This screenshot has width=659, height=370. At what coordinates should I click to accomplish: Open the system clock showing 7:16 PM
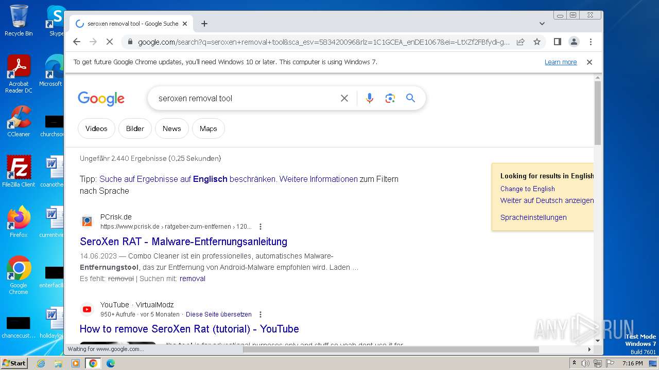(632, 363)
